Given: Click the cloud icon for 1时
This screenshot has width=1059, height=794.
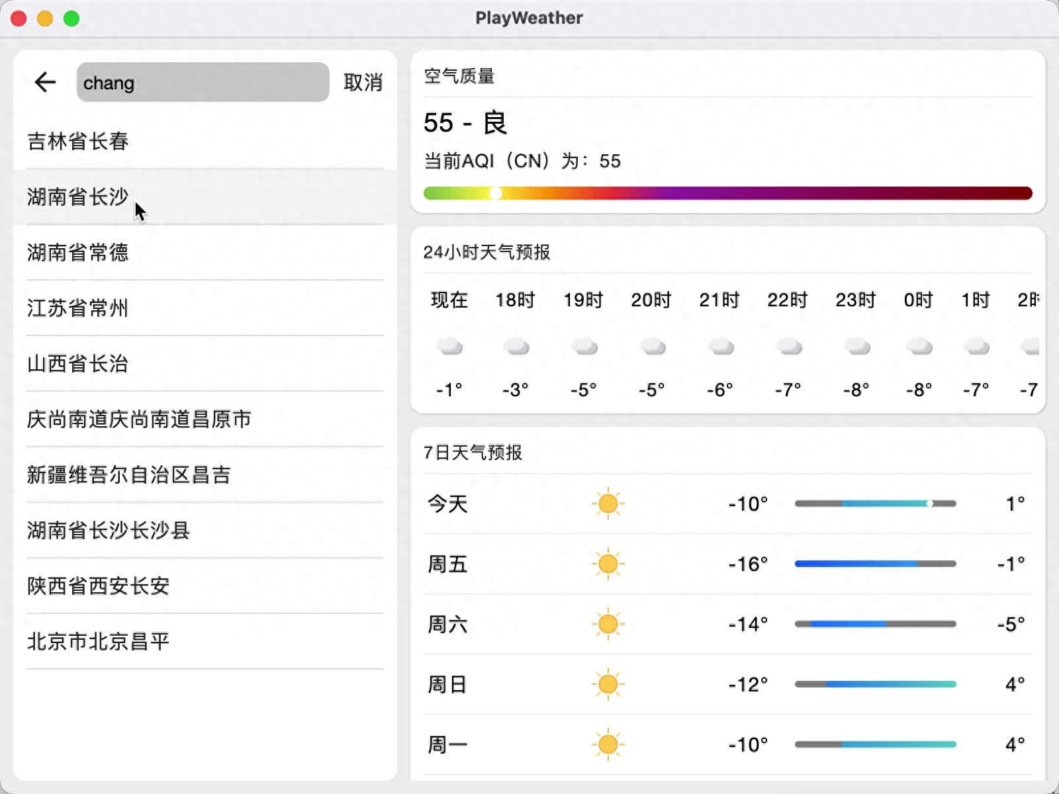Looking at the screenshot, I should [976, 346].
